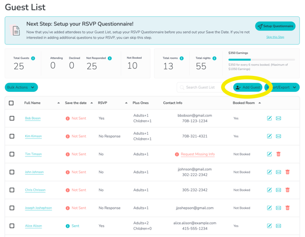Viewport: 305px width, 237px height.
Task: Click info icon next to Not Responded
Action: click(x=110, y=58)
